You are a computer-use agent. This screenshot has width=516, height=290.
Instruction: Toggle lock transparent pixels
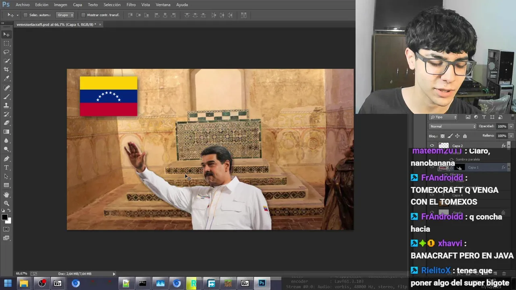pyautogui.click(x=443, y=136)
